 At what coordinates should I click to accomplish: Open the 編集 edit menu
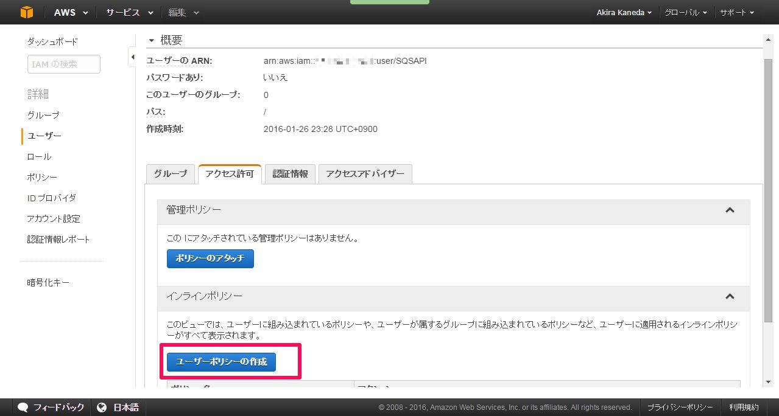(x=183, y=12)
